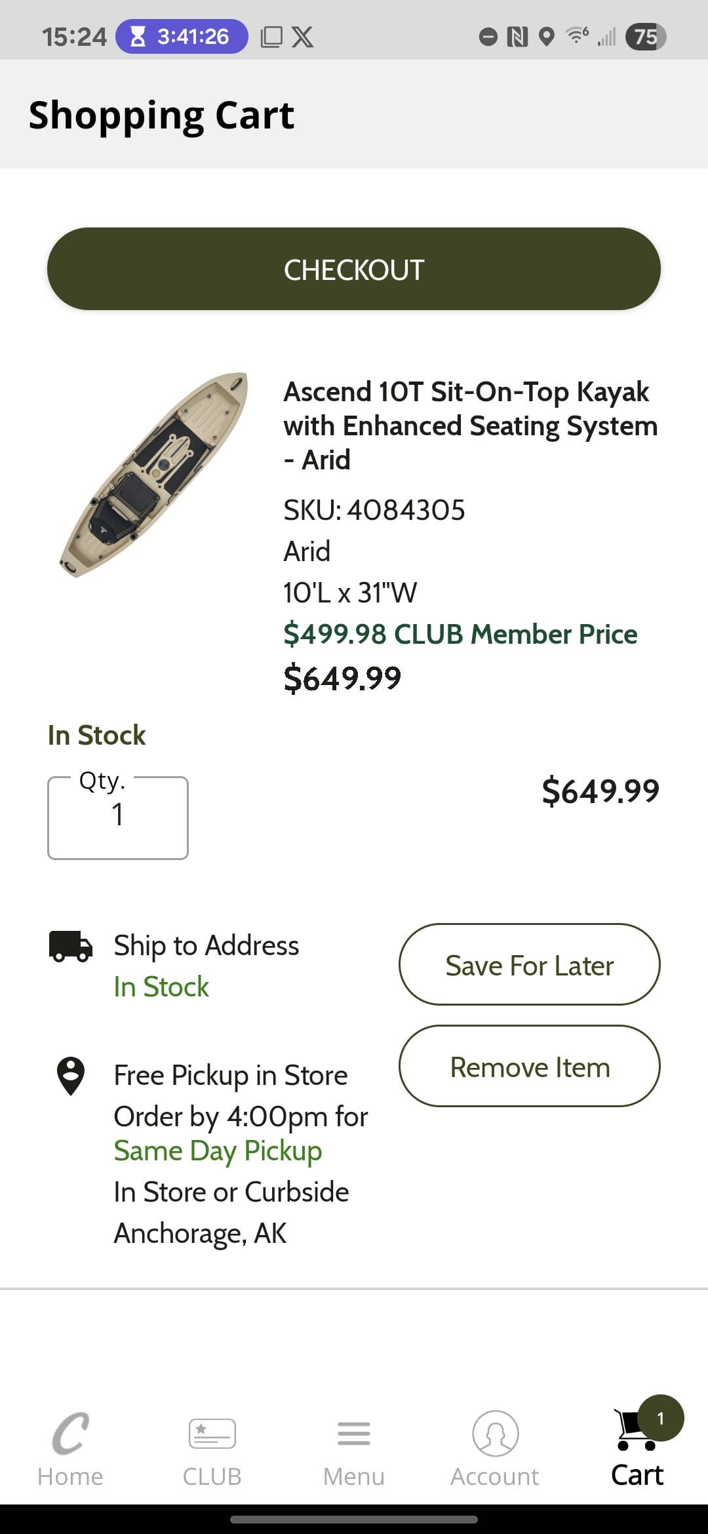Tap the $499.98 CLUB Member Price text
Viewport: 708px width, 1534px height.
point(460,634)
